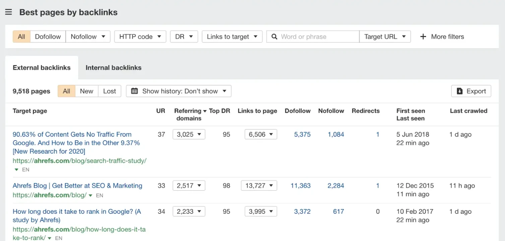Open the HTTP code dropdown
505x241 pixels.
(140, 37)
